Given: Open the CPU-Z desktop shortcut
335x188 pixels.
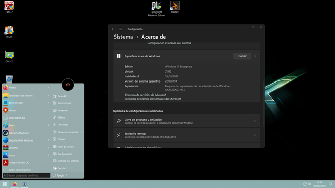Looking at the screenshot, I should pos(9,7).
